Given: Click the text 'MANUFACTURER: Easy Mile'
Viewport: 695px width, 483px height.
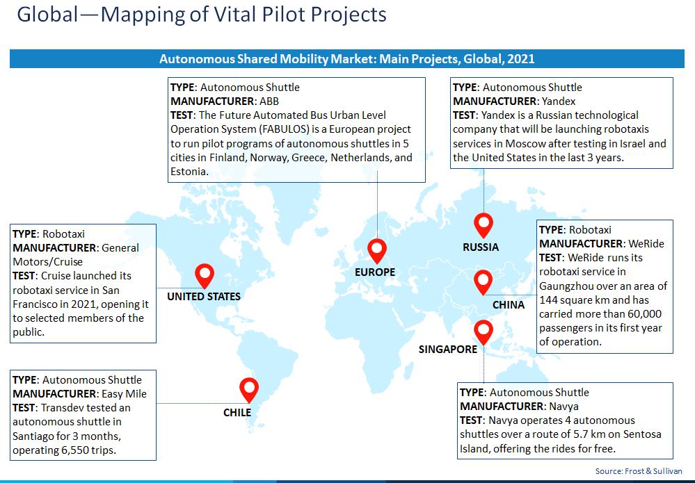Looking at the screenshot, I should pyautogui.click(x=79, y=394).
